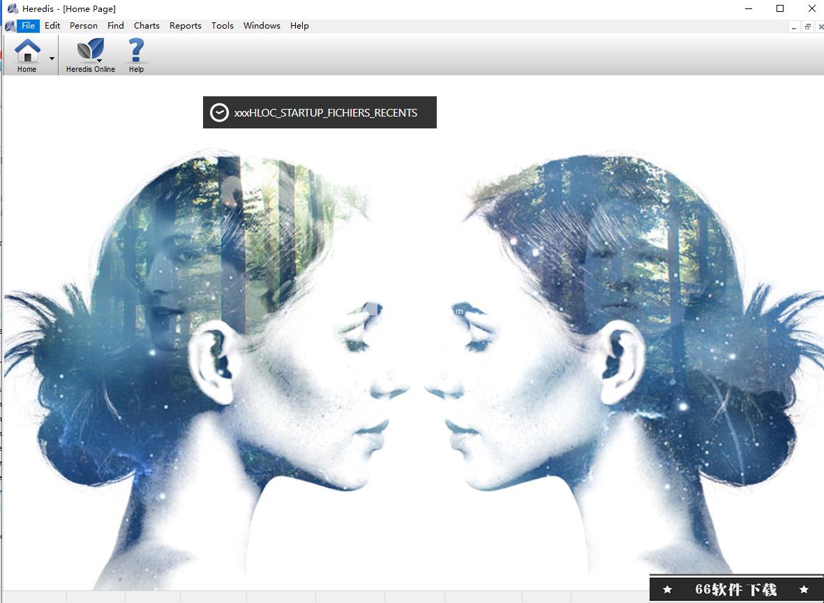Open the Edit menu
The image size is (824, 603).
(52, 26)
